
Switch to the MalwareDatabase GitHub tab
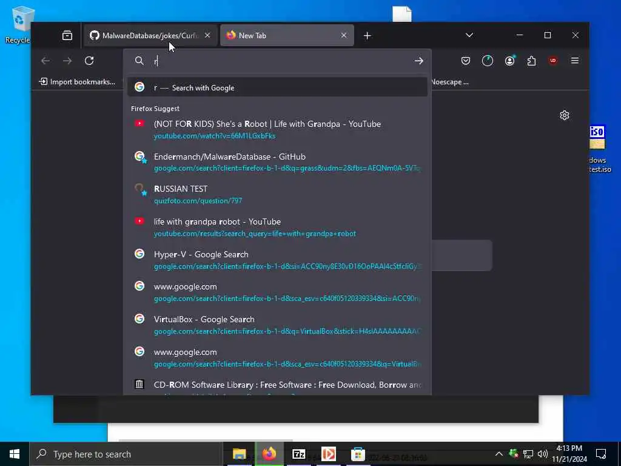point(150,36)
